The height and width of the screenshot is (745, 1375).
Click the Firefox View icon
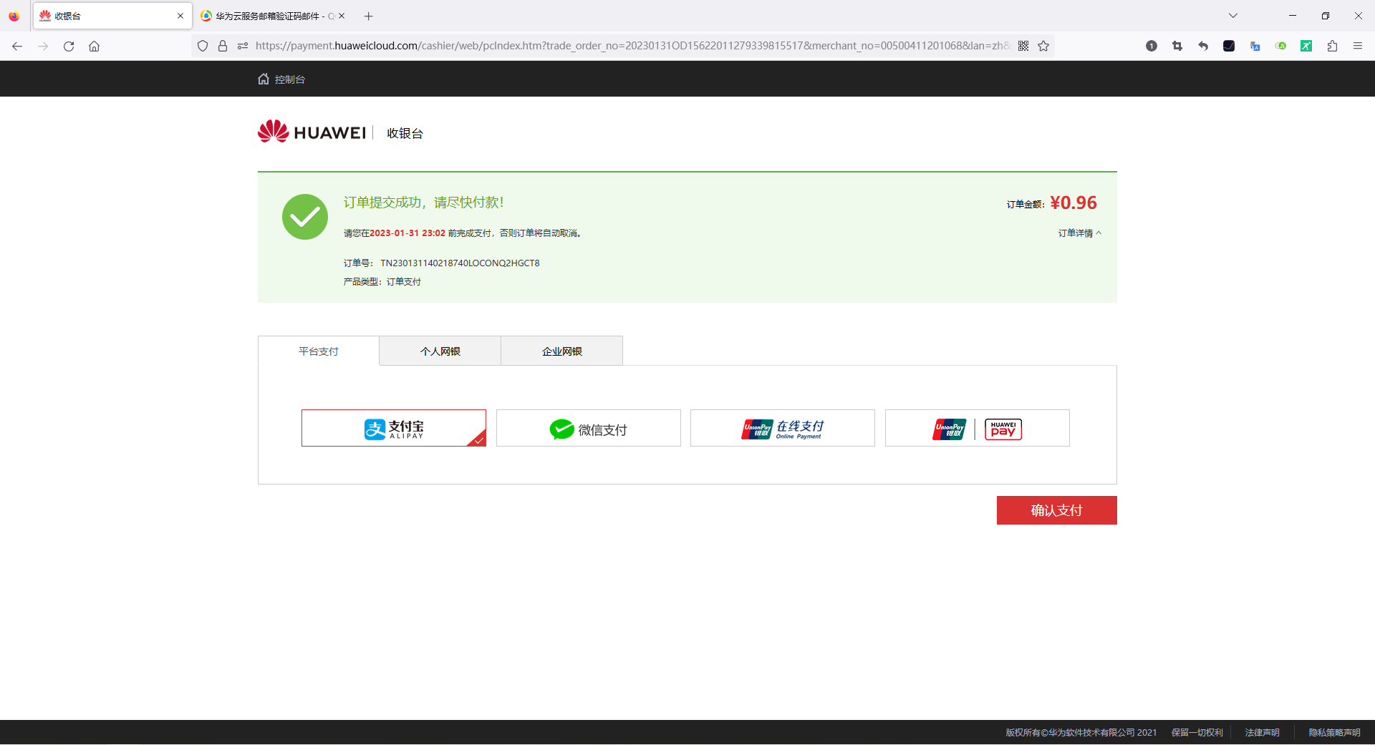point(14,16)
